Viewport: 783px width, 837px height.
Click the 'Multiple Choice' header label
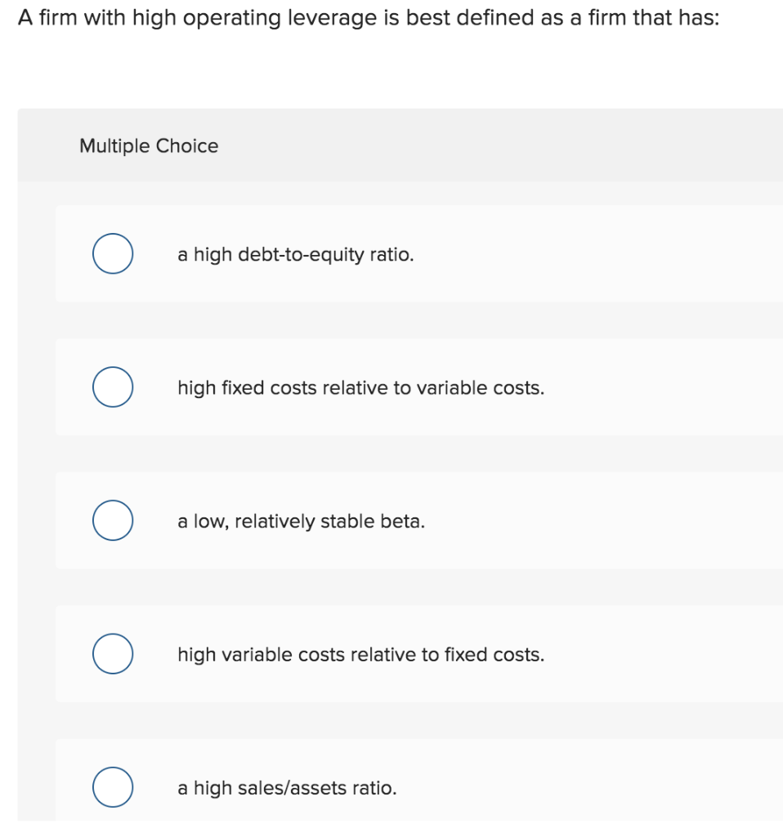(149, 145)
